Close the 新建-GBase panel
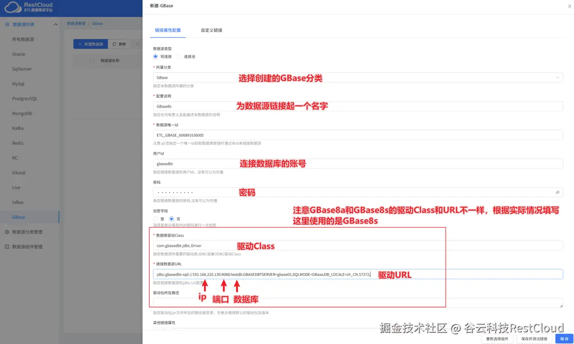The height and width of the screenshot is (344, 574). click(x=569, y=6)
